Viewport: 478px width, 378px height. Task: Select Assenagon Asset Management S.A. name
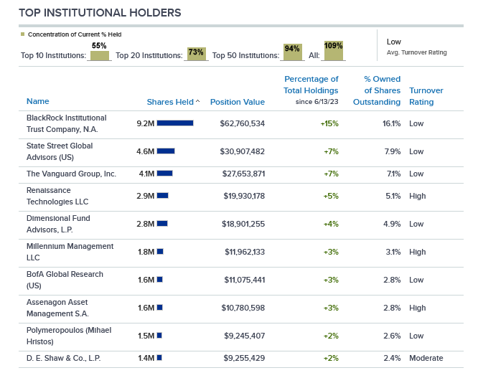click(x=57, y=308)
